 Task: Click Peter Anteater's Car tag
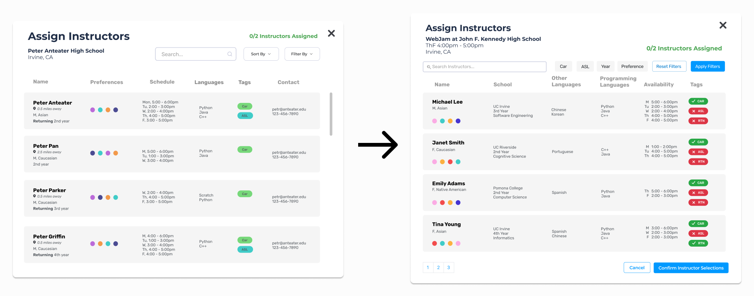[x=245, y=106]
